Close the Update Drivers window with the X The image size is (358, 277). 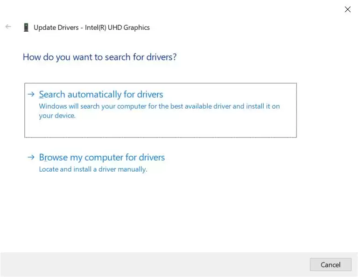pyautogui.click(x=347, y=9)
